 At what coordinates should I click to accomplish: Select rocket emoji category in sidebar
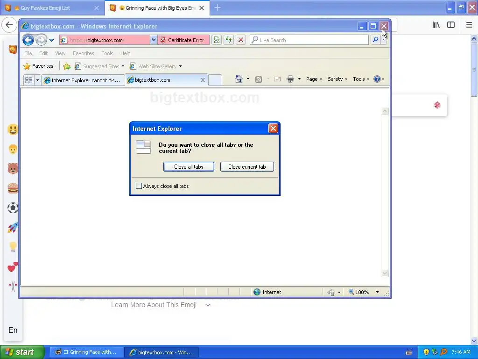[x=13, y=228]
